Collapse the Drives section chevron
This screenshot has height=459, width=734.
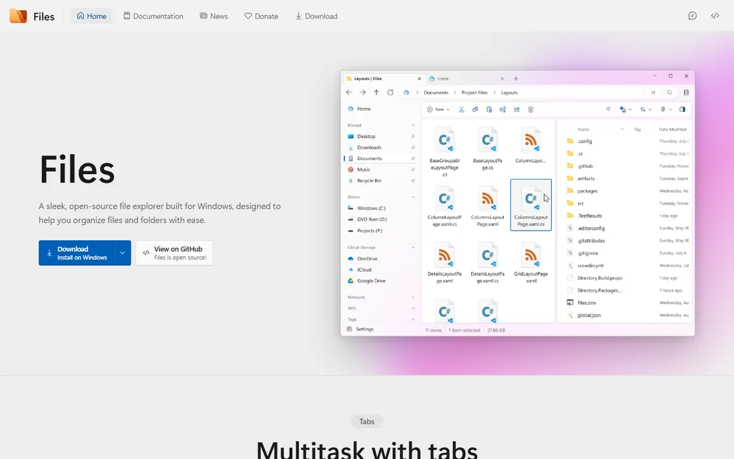point(413,197)
